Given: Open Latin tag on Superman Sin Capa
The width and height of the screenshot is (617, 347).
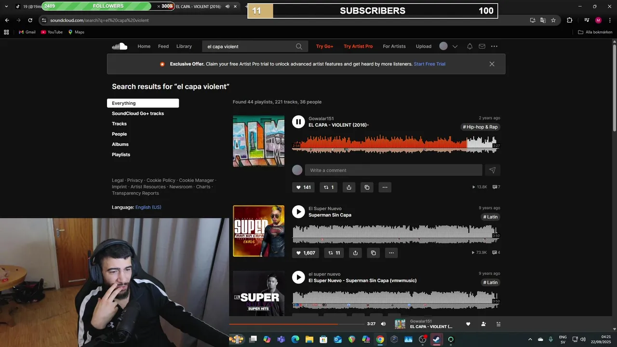Looking at the screenshot, I should [x=490, y=217].
